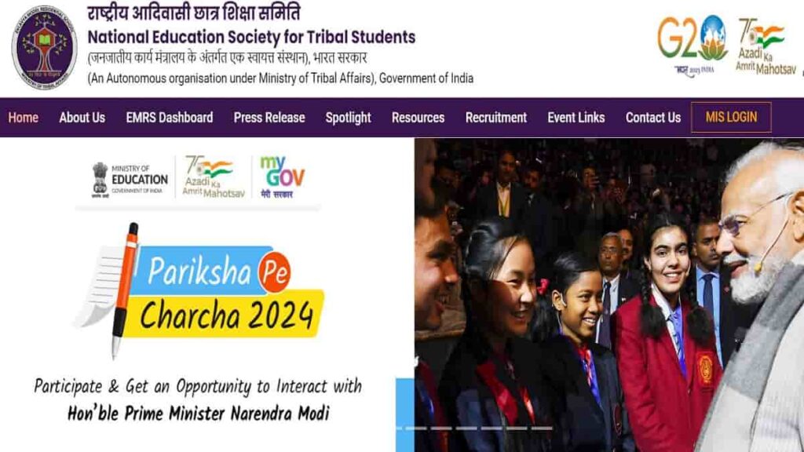
Task: Expand the Spotlight menu
Action: coord(348,118)
